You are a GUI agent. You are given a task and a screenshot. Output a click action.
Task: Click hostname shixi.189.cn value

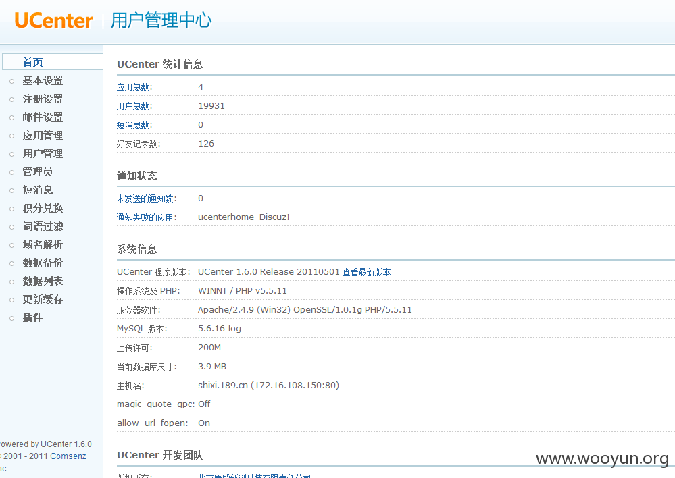[269, 386]
